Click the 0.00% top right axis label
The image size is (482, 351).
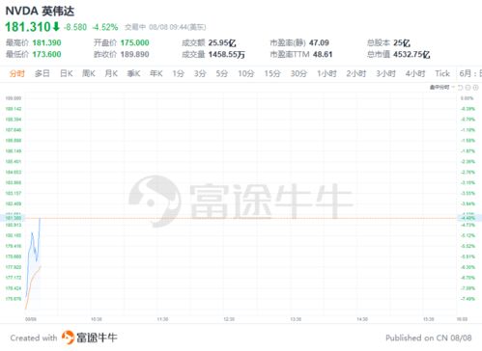click(467, 98)
